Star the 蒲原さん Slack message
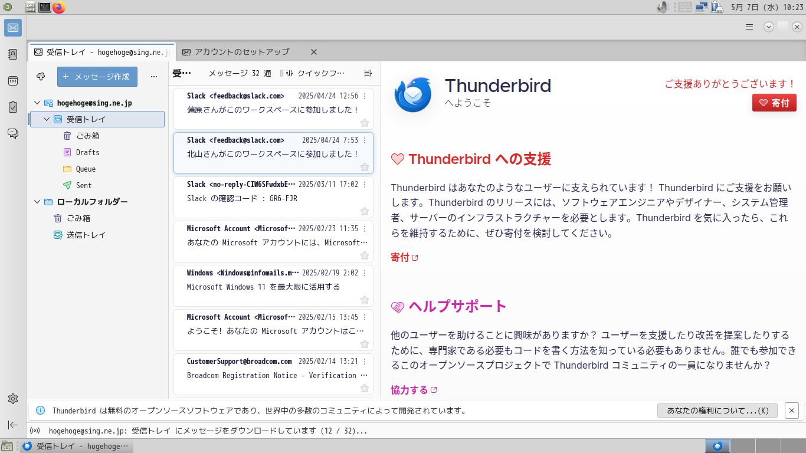Image resolution: width=806 pixels, height=453 pixels. pos(365,123)
